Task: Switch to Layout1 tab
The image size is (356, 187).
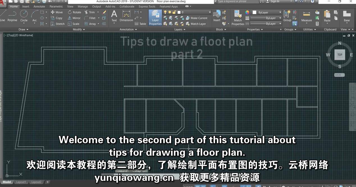Action: click(x=21, y=182)
